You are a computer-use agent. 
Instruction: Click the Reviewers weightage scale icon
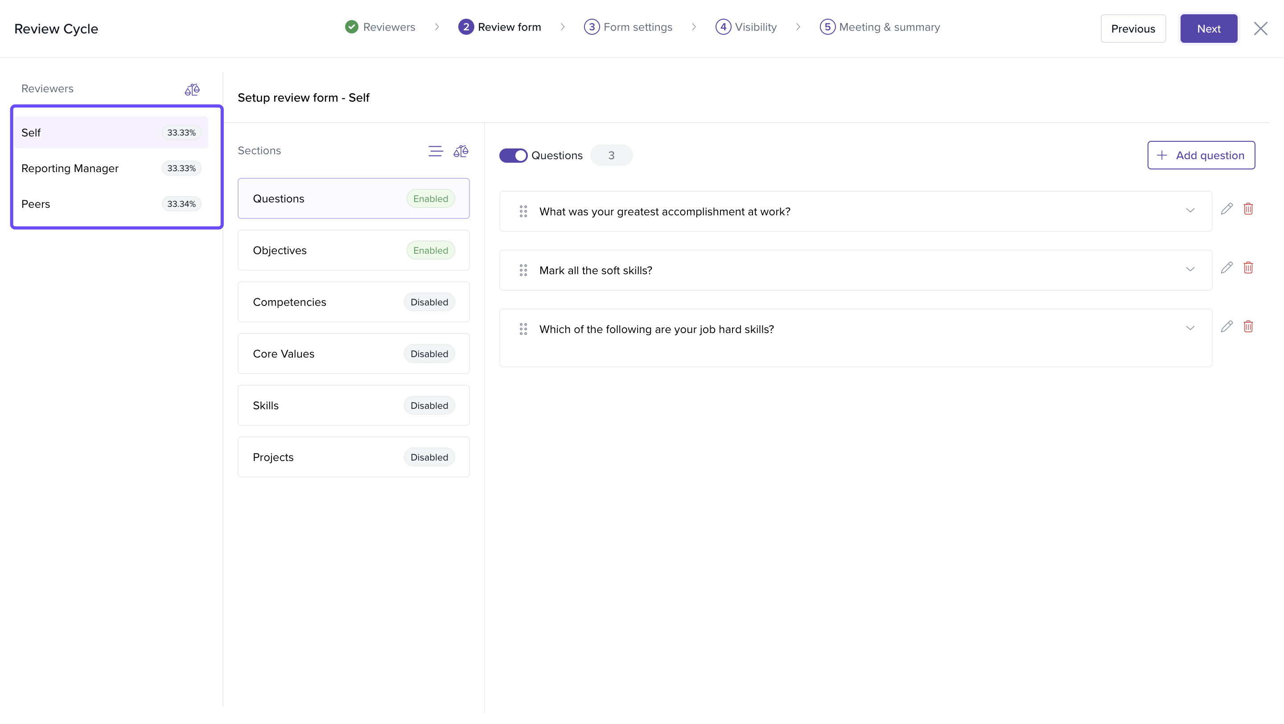pyautogui.click(x=192, y=90)
